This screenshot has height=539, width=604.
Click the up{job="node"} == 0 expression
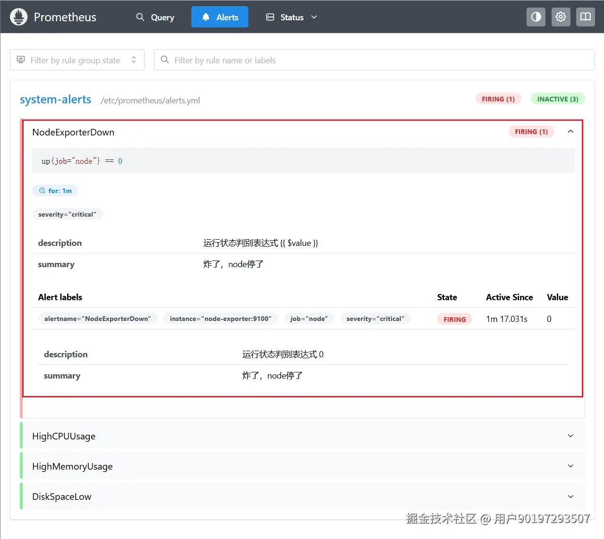82,161
